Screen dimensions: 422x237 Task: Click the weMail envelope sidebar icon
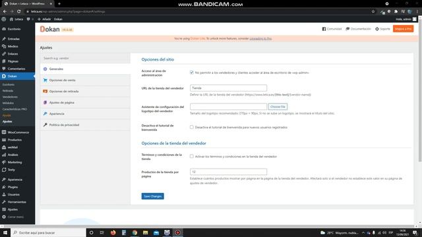coord(4,147)
